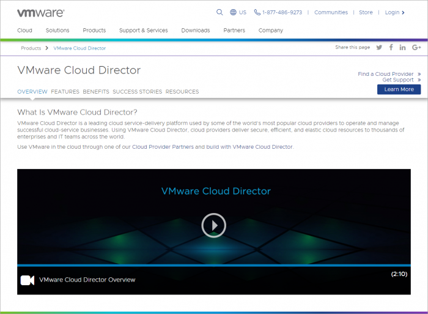Switch to the BENEFITS tab
Screen dimensions: 428x314
pyautogui.click(x=96, y=92)
